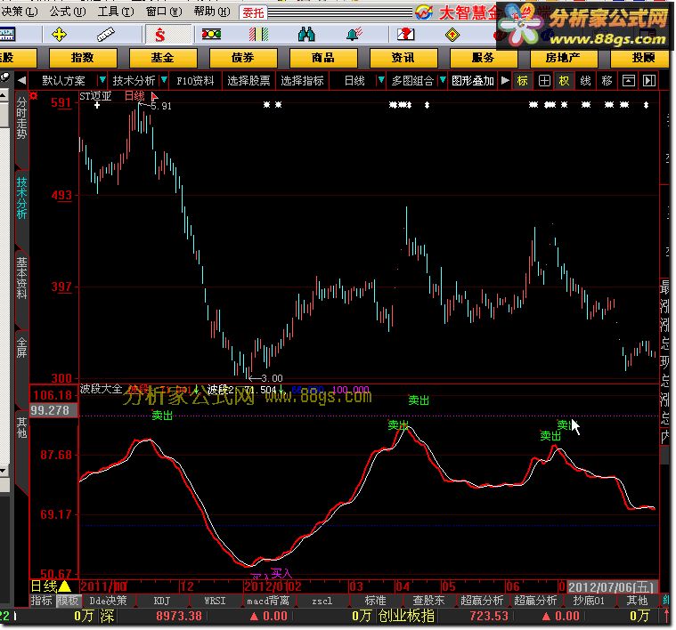Click the striped bars chart icon
Screen dimensions: 676x630
click(258, 34)
